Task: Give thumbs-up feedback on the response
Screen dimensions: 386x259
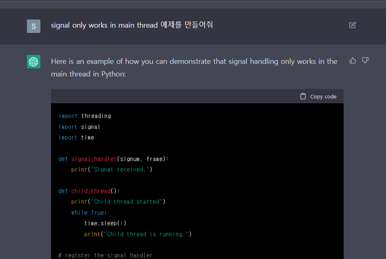Action: pos(352,61)
